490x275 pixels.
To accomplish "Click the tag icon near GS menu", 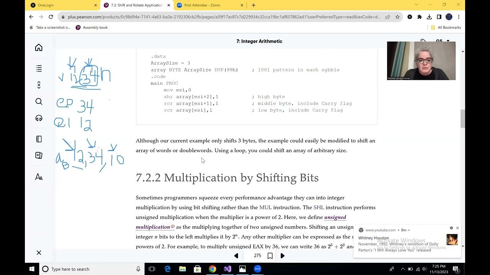I will 423,41.
